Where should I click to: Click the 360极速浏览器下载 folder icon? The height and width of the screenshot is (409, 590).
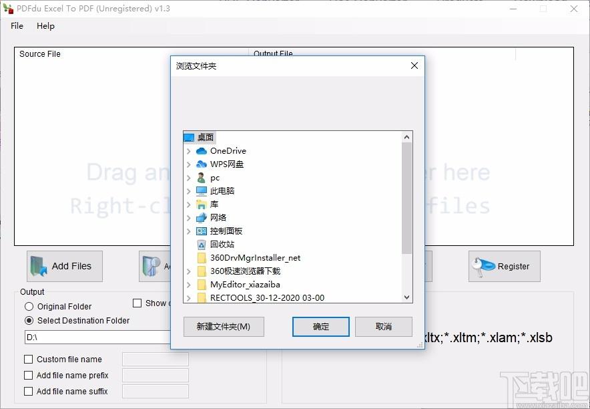pos(202,271)
